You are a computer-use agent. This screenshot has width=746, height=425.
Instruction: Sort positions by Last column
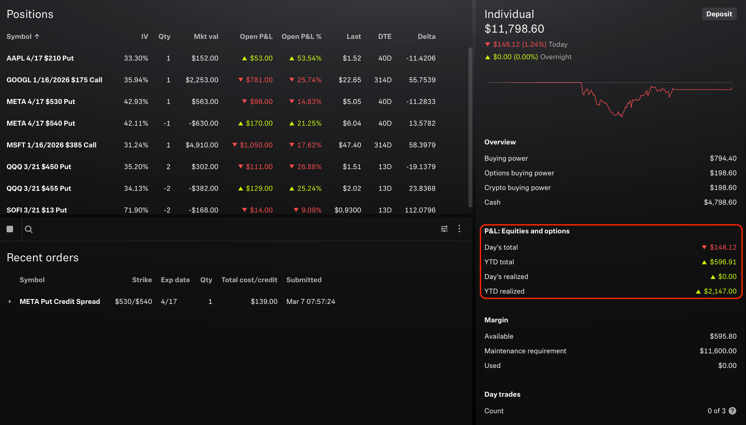pos(354,37)
